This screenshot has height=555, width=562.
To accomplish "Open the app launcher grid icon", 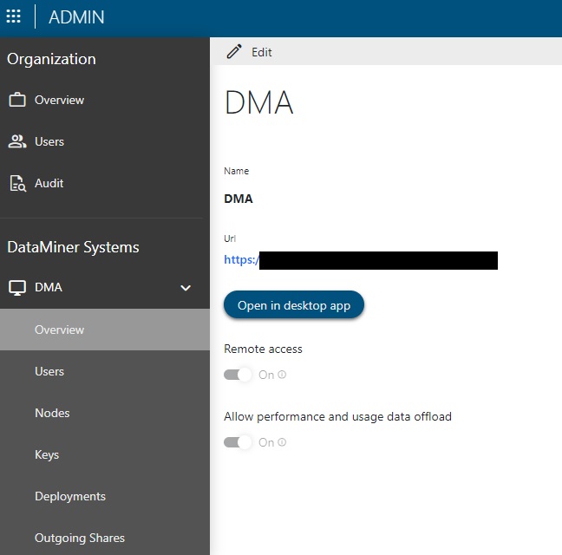I will pyautogui.click(x=14, y=16).
